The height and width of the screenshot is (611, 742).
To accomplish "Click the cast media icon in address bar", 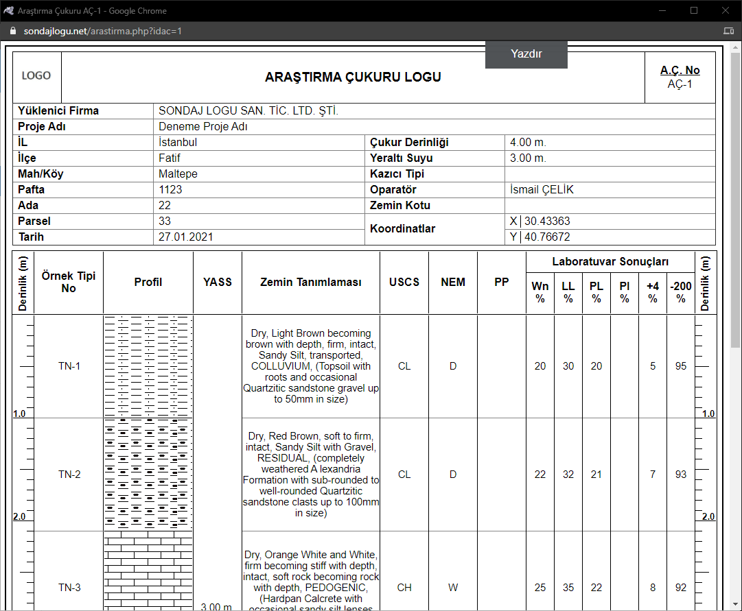I will 729,32.
